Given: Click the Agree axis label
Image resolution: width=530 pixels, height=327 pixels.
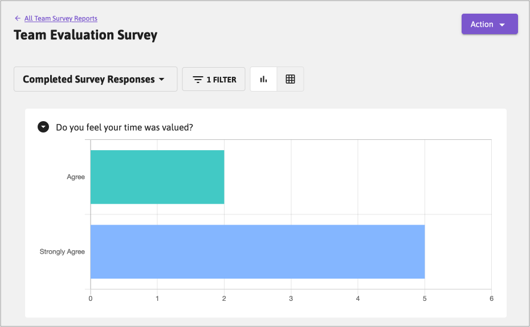Looking at the screenshot, I should 76,177.
